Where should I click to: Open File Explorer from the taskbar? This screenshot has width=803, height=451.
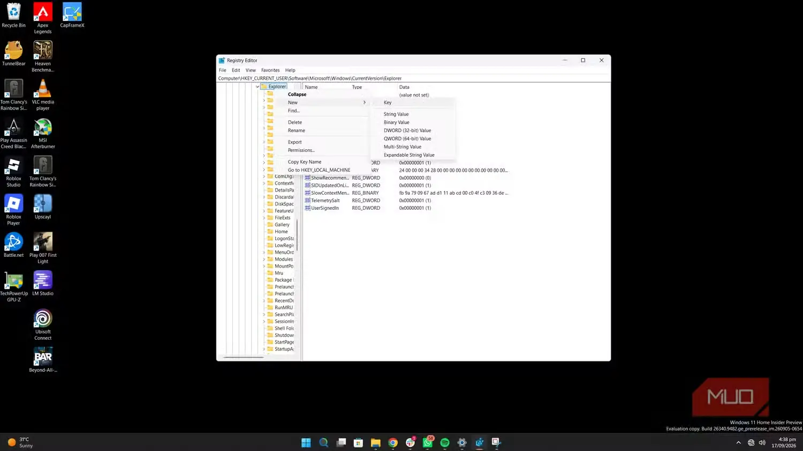pos(375,442)
